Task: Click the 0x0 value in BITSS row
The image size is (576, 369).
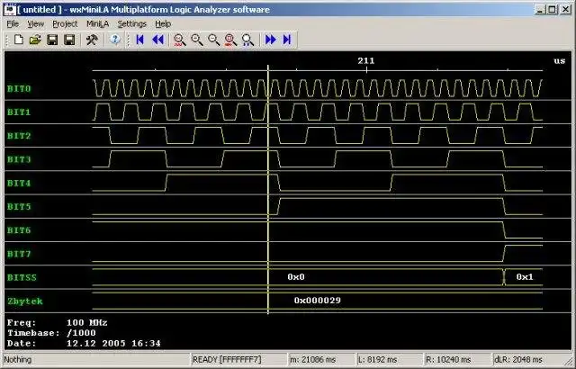Action: (296, 277)
